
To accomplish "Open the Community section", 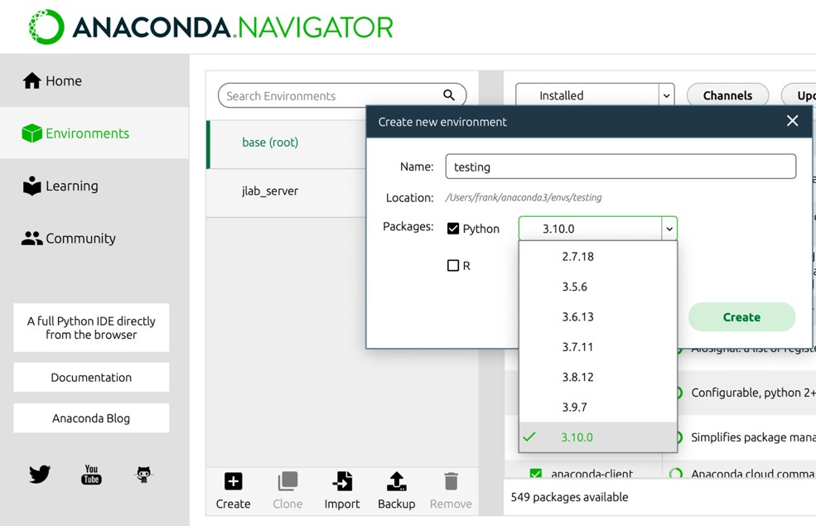I will (x=94, y=239).
